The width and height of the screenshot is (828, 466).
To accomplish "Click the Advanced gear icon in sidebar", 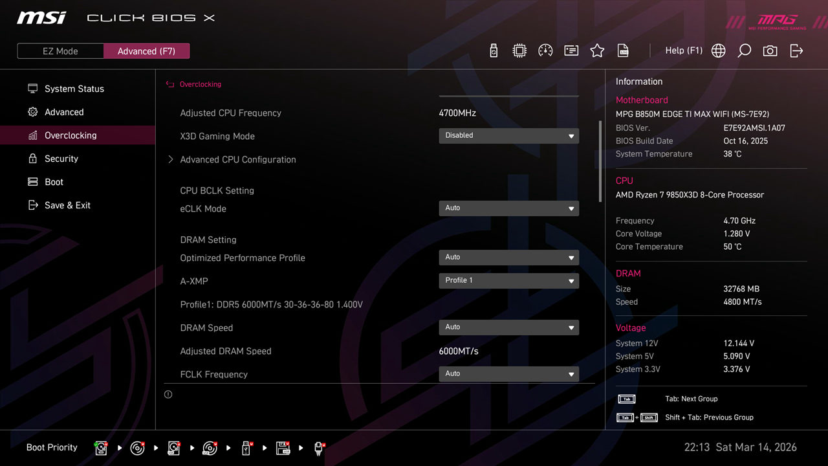I will [32, 112].
